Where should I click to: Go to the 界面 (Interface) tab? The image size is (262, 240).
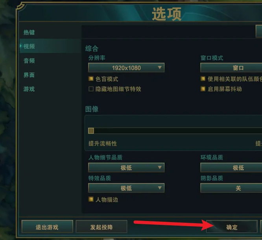(29, 75)
